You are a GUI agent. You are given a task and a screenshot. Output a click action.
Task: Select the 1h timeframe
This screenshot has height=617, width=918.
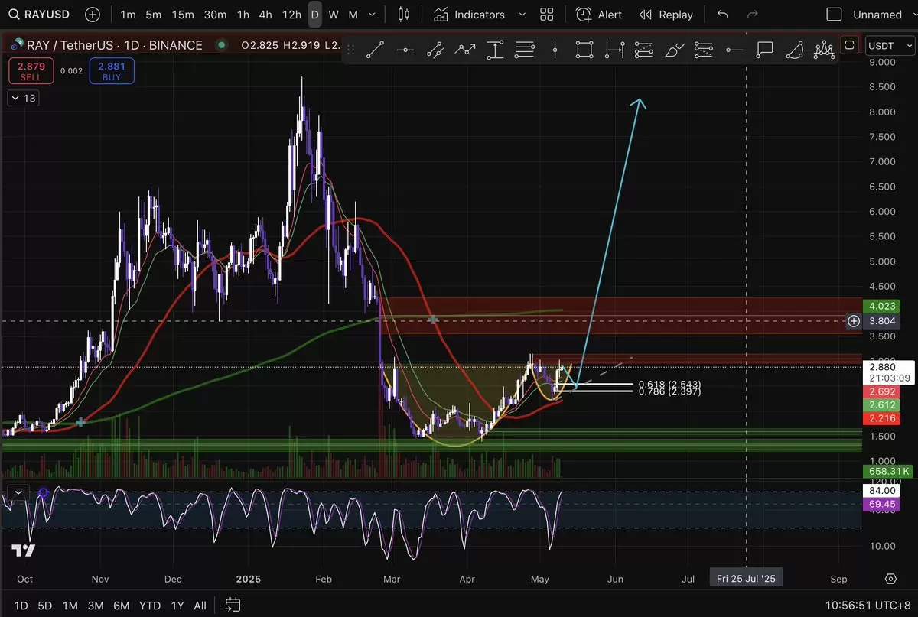click(x=243, y=15)
